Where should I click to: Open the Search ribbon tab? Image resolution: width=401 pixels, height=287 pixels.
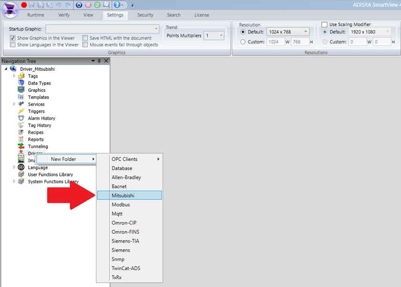pos(173,15)
